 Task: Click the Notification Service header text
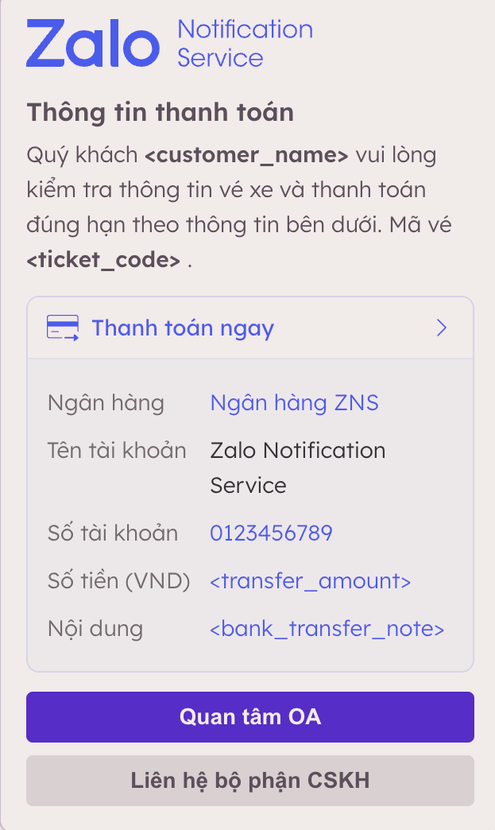(x=245, y=44)
